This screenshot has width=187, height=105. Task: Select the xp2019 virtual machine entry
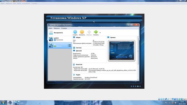click(60, 39)
